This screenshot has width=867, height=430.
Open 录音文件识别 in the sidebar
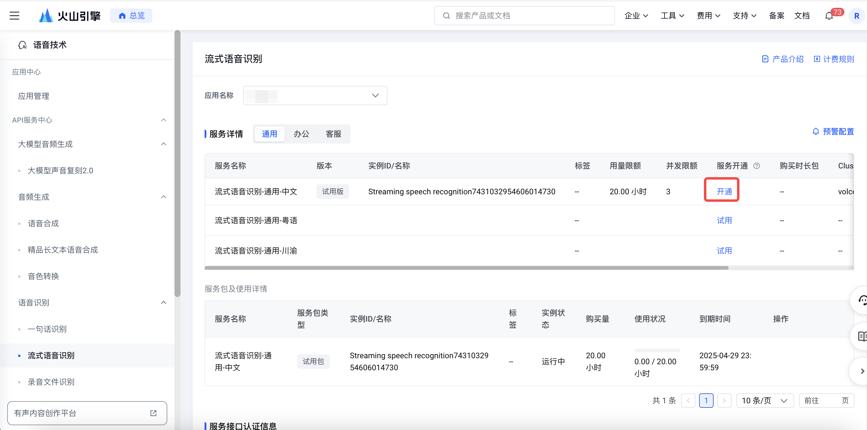(51, 382)
